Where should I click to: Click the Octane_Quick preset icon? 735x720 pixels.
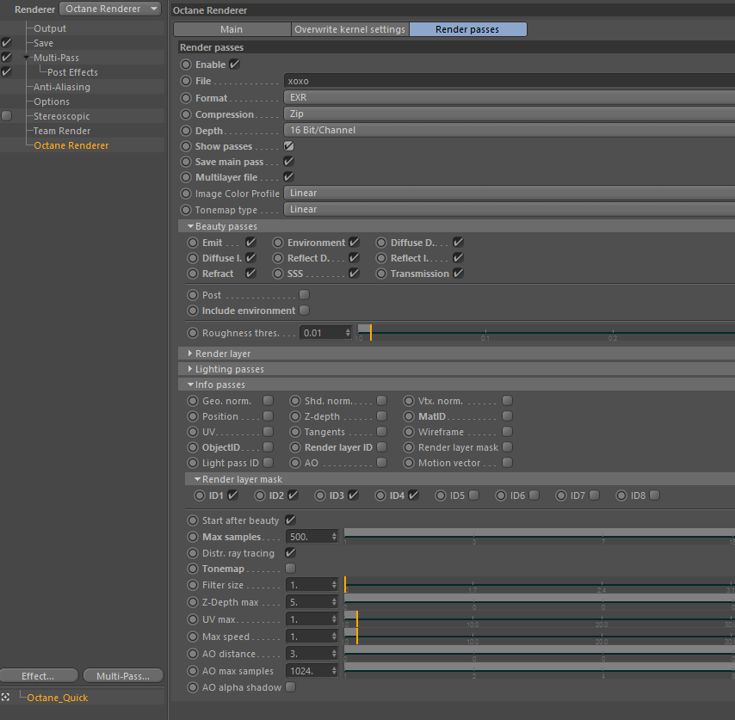5,697
